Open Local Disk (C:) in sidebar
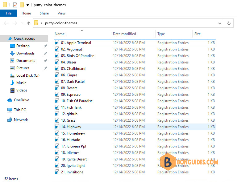Viewport: 237px width, 182px height. (28, 75)
